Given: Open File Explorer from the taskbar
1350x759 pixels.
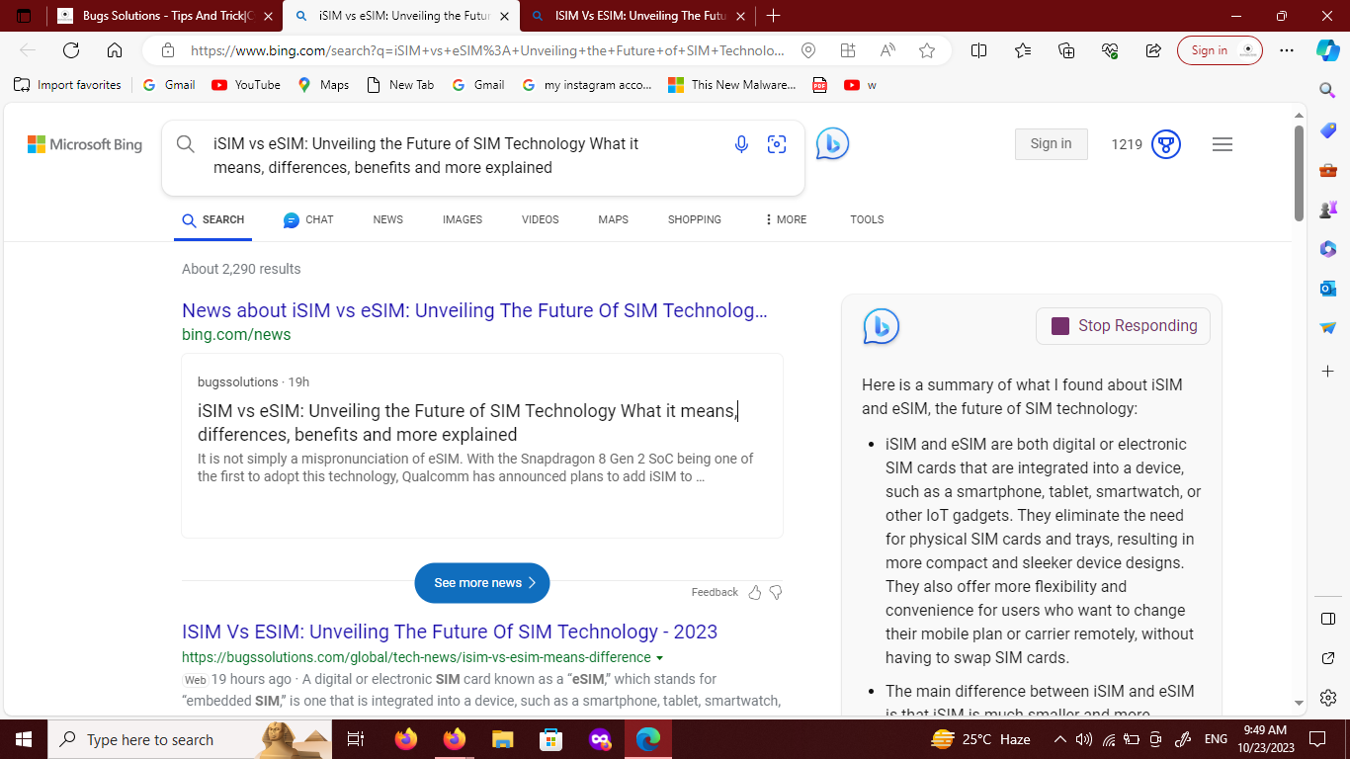Looking at the screenshot, I should (x=503, y=739).
